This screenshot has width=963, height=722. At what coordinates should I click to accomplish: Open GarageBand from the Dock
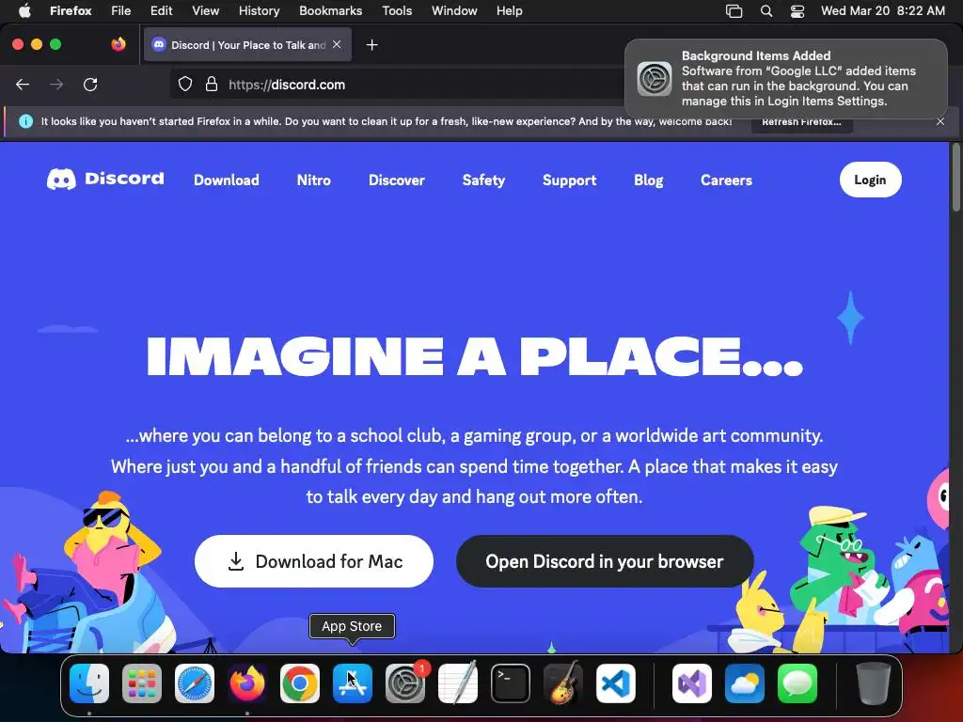coord(563,683)
